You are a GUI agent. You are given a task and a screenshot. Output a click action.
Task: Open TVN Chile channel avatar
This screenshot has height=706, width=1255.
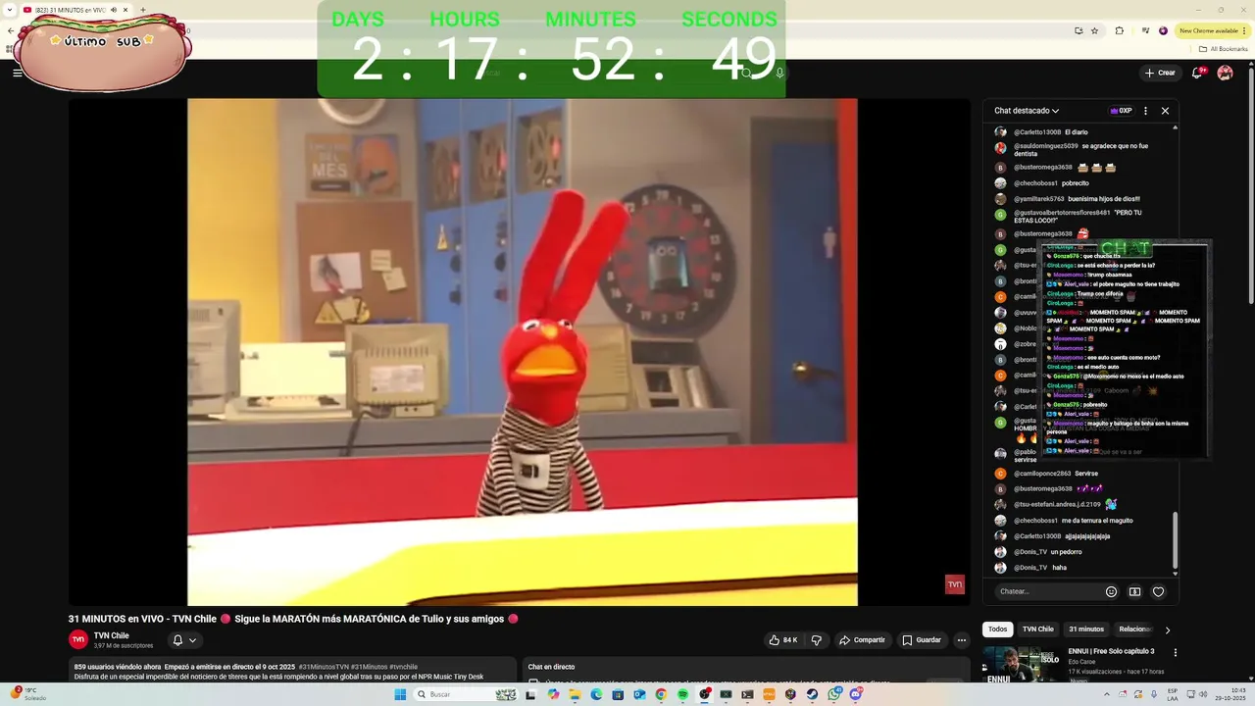point(78,639)
